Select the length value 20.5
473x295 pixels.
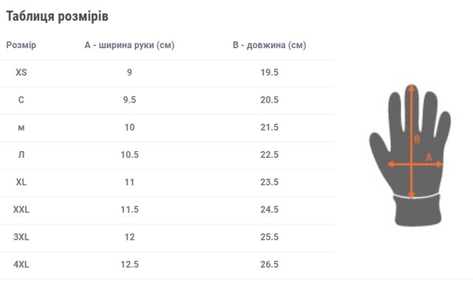[x=269, y=100]
